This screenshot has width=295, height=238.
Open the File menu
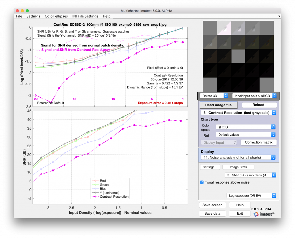(19, 16)
